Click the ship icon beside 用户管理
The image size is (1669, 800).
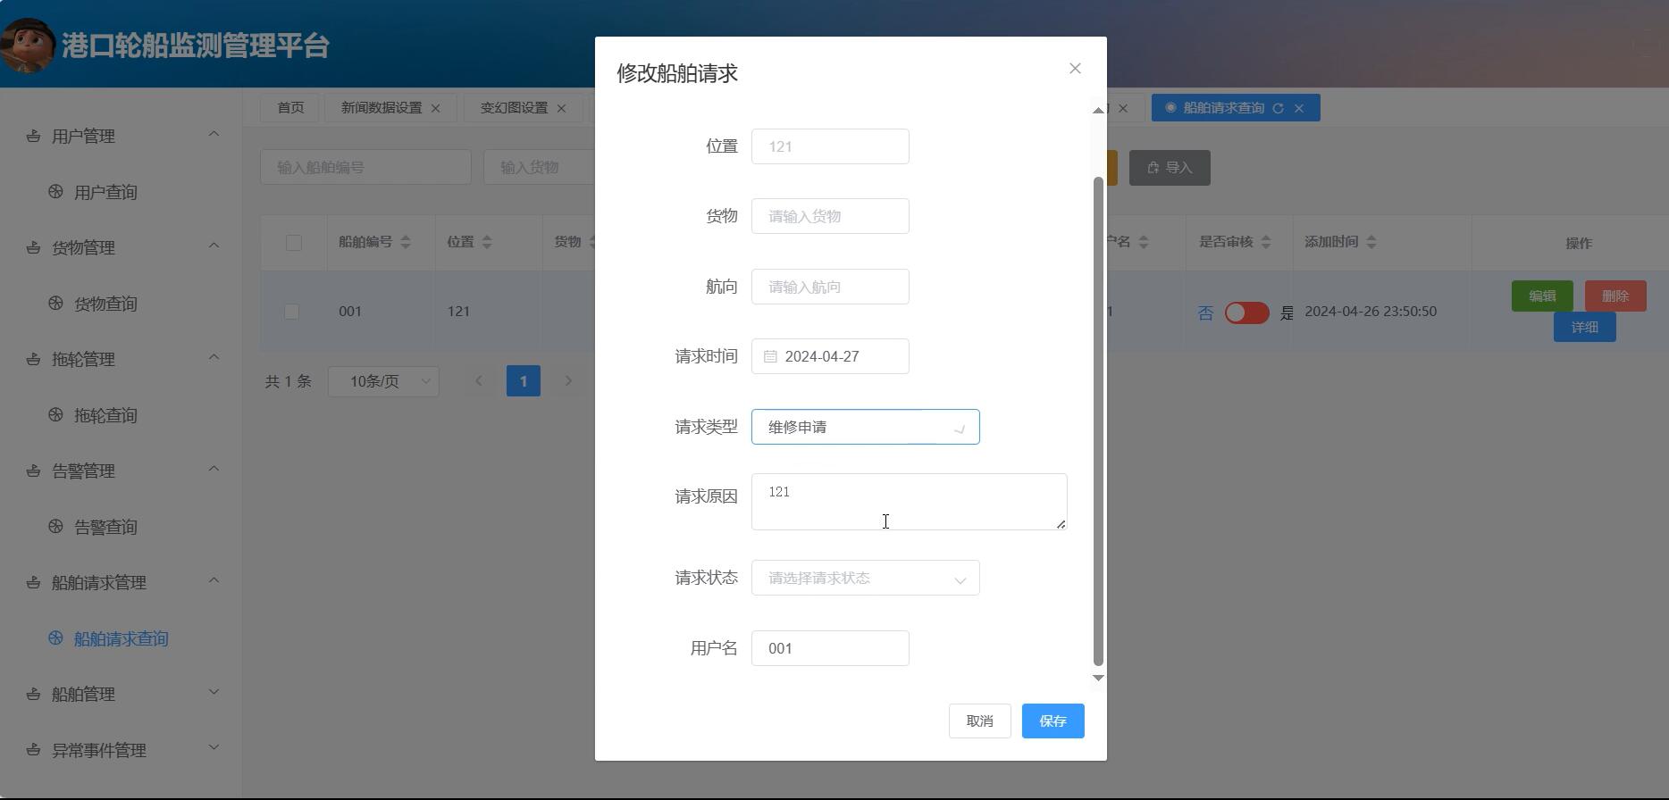[x=33, y=136]
